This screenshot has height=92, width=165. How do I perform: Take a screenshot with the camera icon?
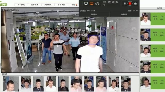135,4
